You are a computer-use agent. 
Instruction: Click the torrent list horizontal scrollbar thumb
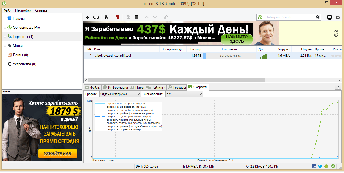pyautogui.click(x=176, y=80)
